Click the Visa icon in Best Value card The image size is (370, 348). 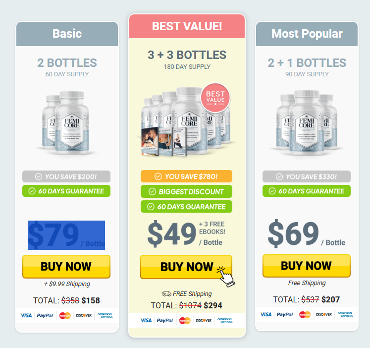146,320
